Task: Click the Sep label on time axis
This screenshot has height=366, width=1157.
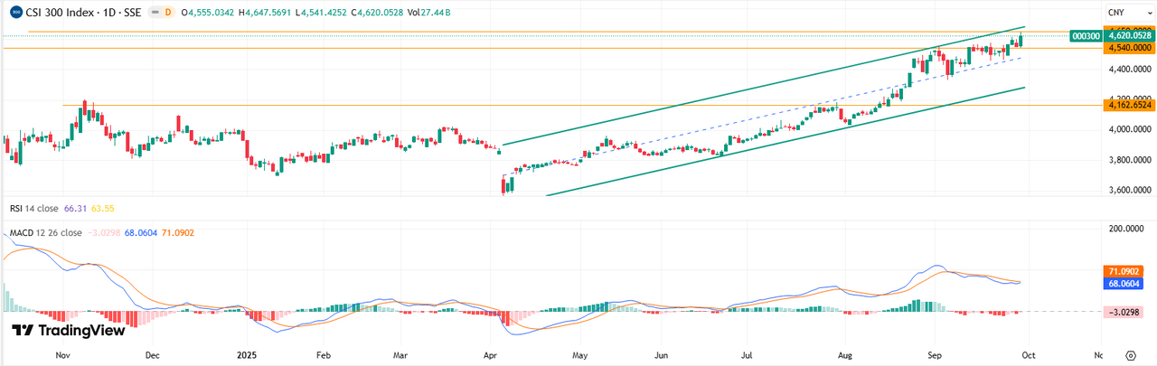Action: pyautogui.click(x=936, y=356)
